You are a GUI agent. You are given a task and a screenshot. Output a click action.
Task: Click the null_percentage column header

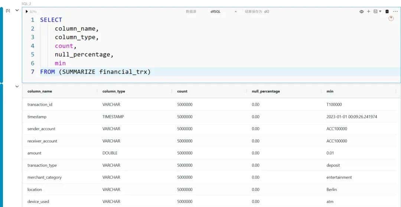tap(265, 91)
